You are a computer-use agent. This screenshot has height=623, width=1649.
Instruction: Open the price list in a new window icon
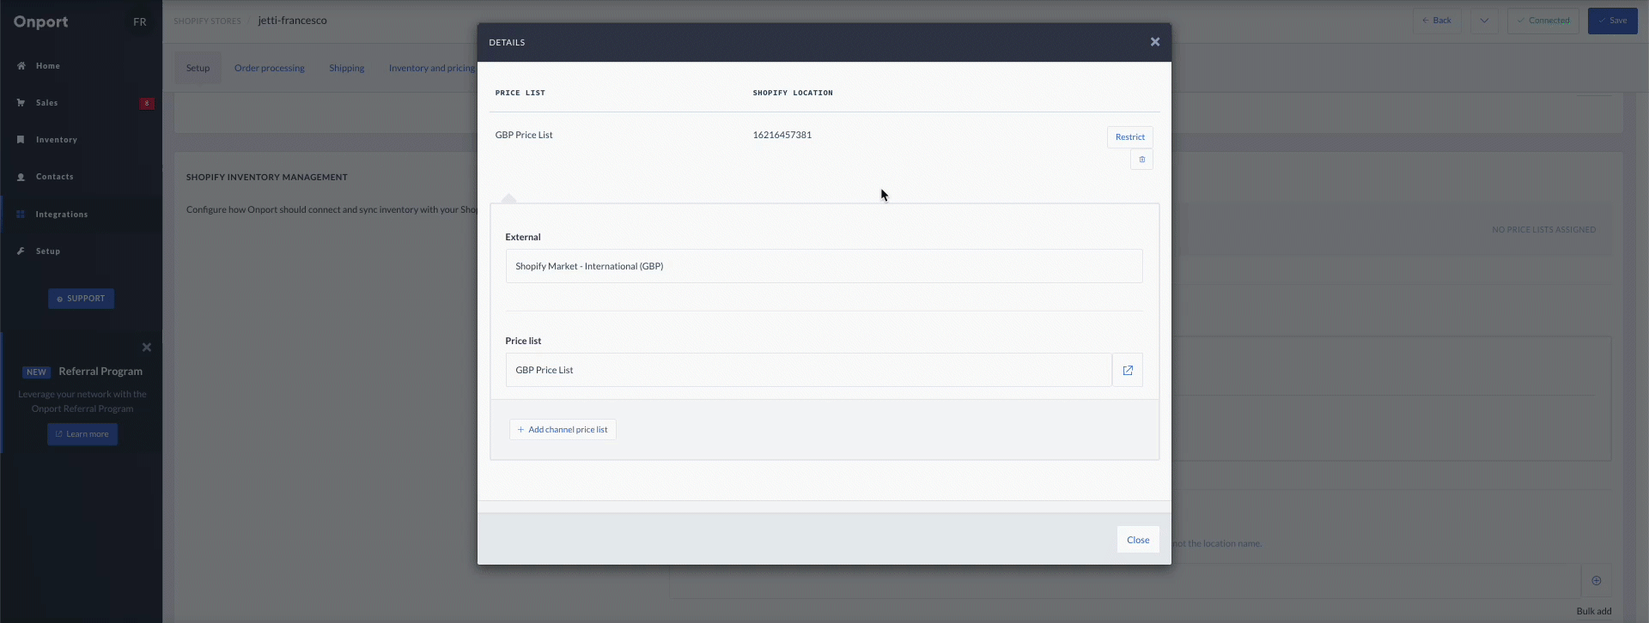(1128, 370)
